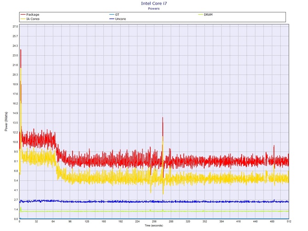Click the GT legend entry
This screenshot has width=308, height=231.
click(x=114, y=15)
